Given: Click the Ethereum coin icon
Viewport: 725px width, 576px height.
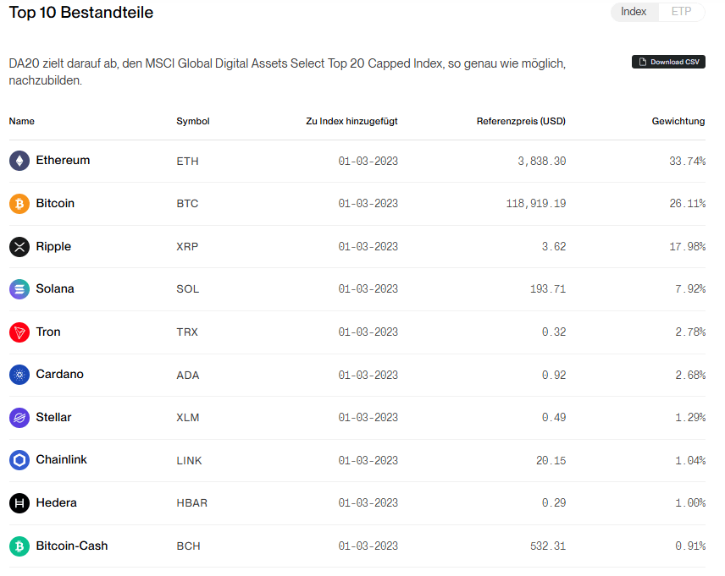Looking at the screenshot, I should (19, 161).
